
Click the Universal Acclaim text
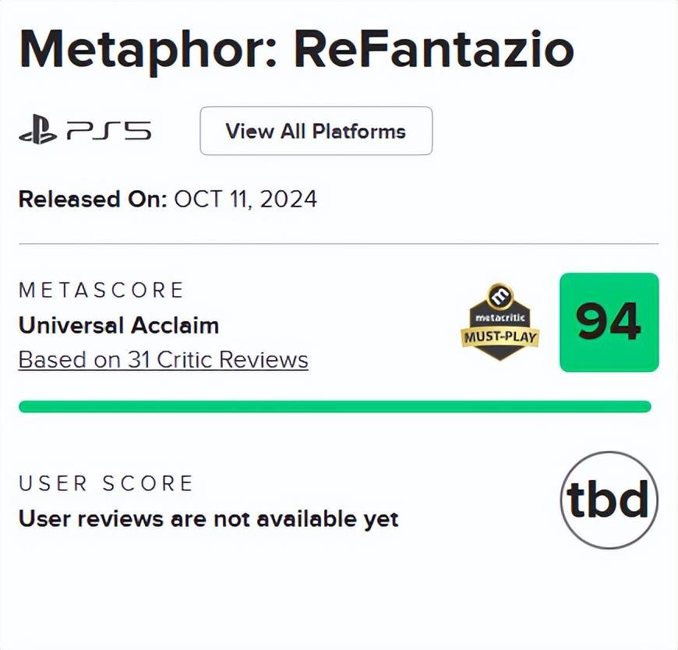[x=118, y=325]
